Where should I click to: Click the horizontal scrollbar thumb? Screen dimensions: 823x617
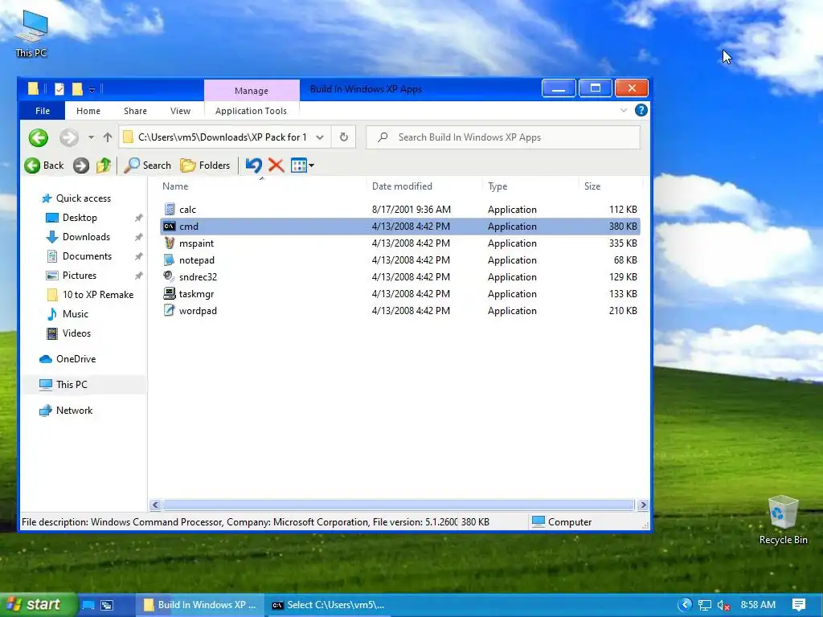(x=399, y=505)
